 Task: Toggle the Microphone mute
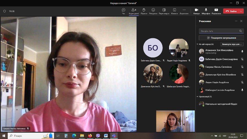point(206,11)
